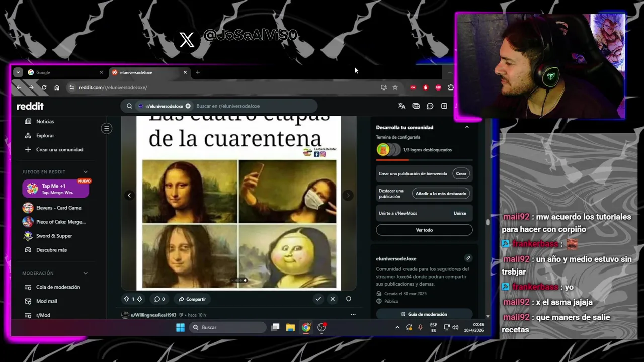Approve the post with the checkmark
This screenshot has width=644, height=362.
pos(318,299)
